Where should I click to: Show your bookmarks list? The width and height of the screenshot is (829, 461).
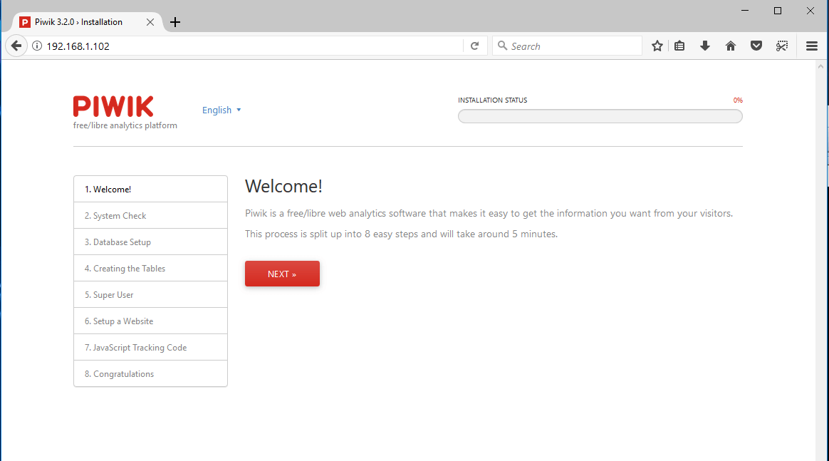pyautogui.click(x=679, y=46)
